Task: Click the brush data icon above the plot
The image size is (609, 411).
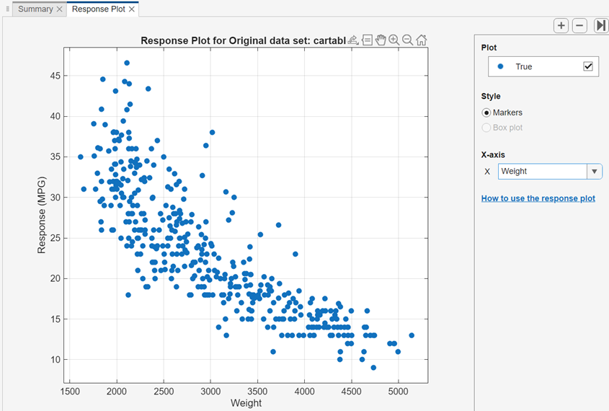Action: 352,40
